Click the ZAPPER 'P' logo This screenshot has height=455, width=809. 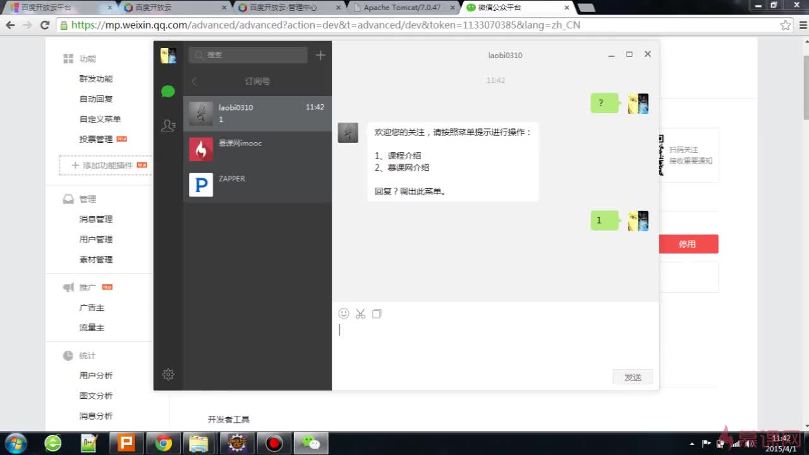pos(201,185)
